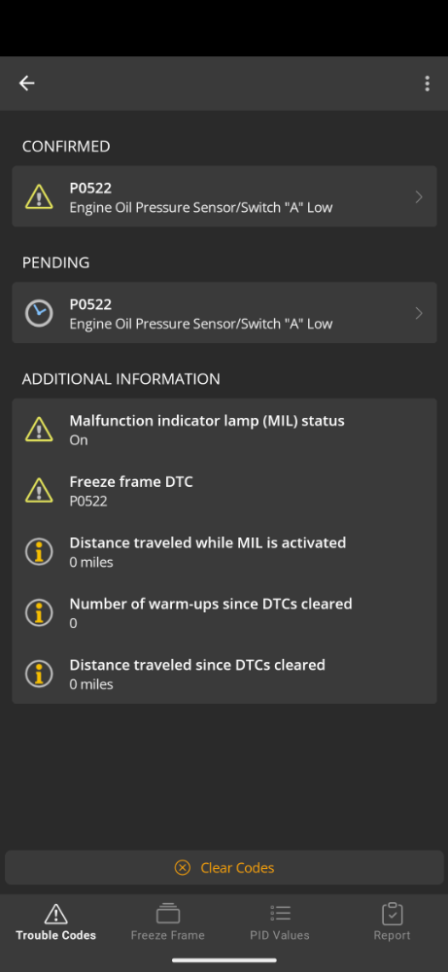The width and height of the screenshot is (448, 972).
Task: Click the Freeze frame DTC warning icon
Action: tap(39, 490)
